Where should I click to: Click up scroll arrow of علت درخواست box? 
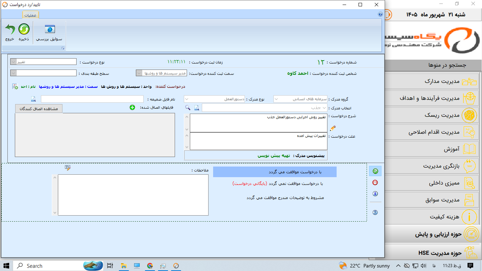[187, 135]
